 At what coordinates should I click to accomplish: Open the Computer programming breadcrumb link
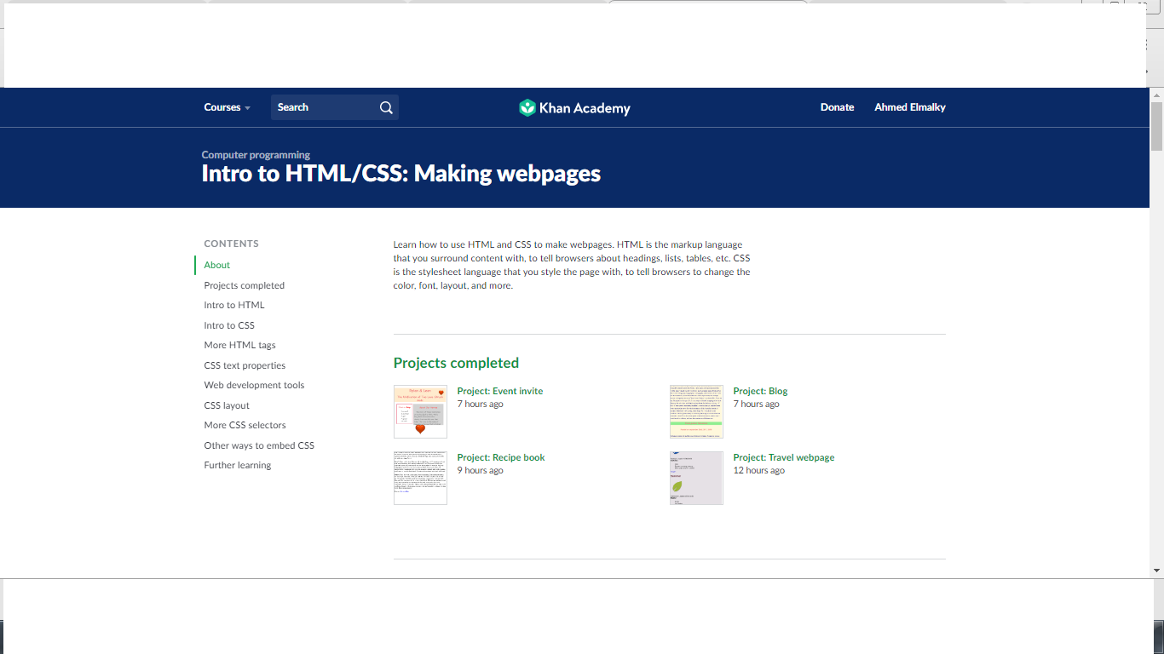[x=256, y=155]
